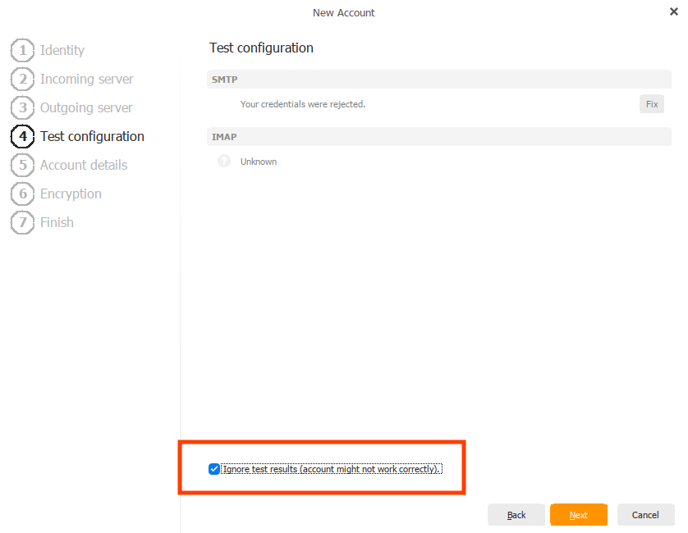
Task: Cancel the new account setup
Action: point(645,514)
